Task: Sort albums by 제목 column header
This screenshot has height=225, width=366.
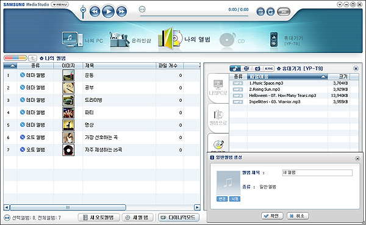Action: pos(120,66)
